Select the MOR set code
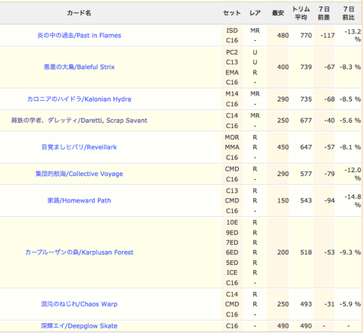 232,137
